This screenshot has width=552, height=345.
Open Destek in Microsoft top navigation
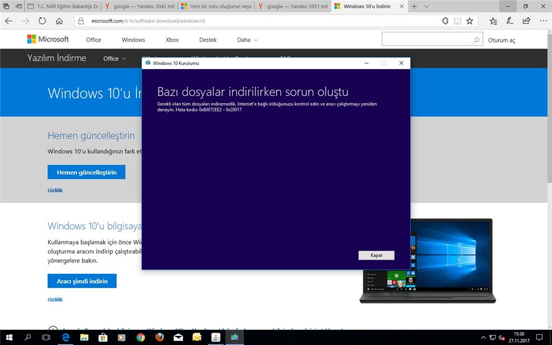(208, 40)
